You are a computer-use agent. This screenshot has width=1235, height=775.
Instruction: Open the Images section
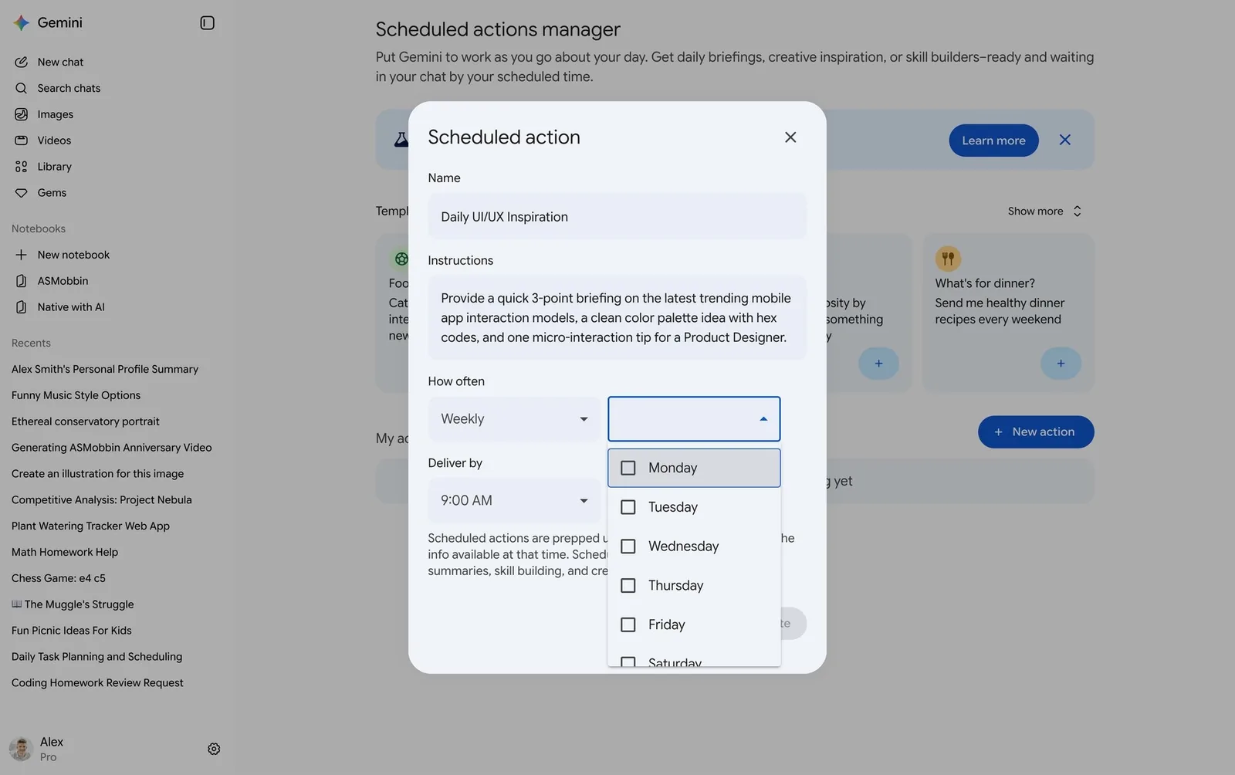click(x=56, y=114)
